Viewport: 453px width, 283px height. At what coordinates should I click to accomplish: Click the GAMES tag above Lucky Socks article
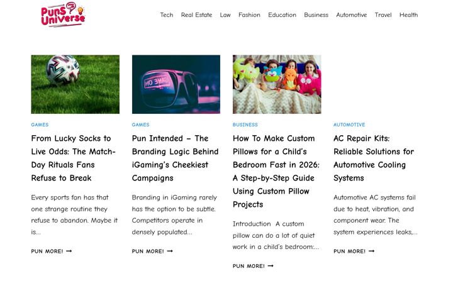point(40,125)
